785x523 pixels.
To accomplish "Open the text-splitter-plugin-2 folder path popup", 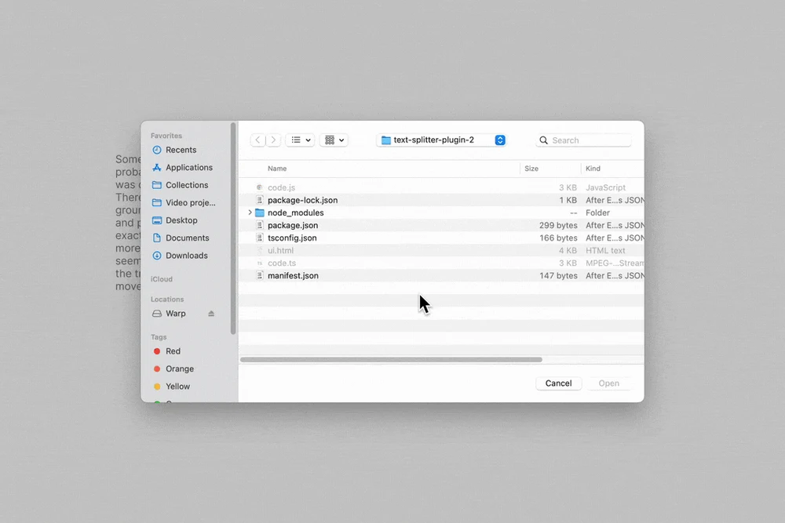I will tap(441, 140).
